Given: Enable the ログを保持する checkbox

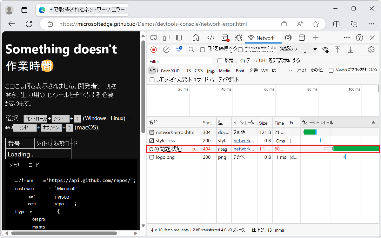Looking at the screenshot, I should point(202,50).
